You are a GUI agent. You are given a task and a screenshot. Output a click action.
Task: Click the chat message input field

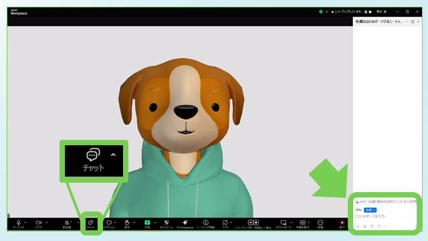[x=385, y=216]
